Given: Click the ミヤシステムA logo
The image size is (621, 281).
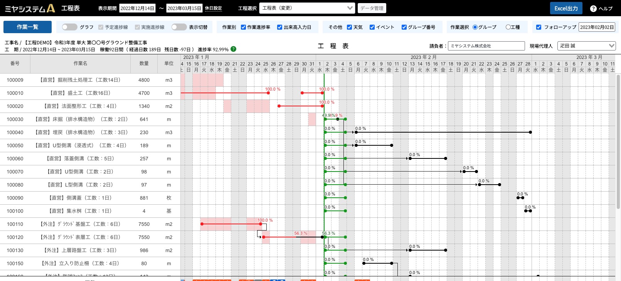Looking at the screenshot, I should click(x=30, y=8).
